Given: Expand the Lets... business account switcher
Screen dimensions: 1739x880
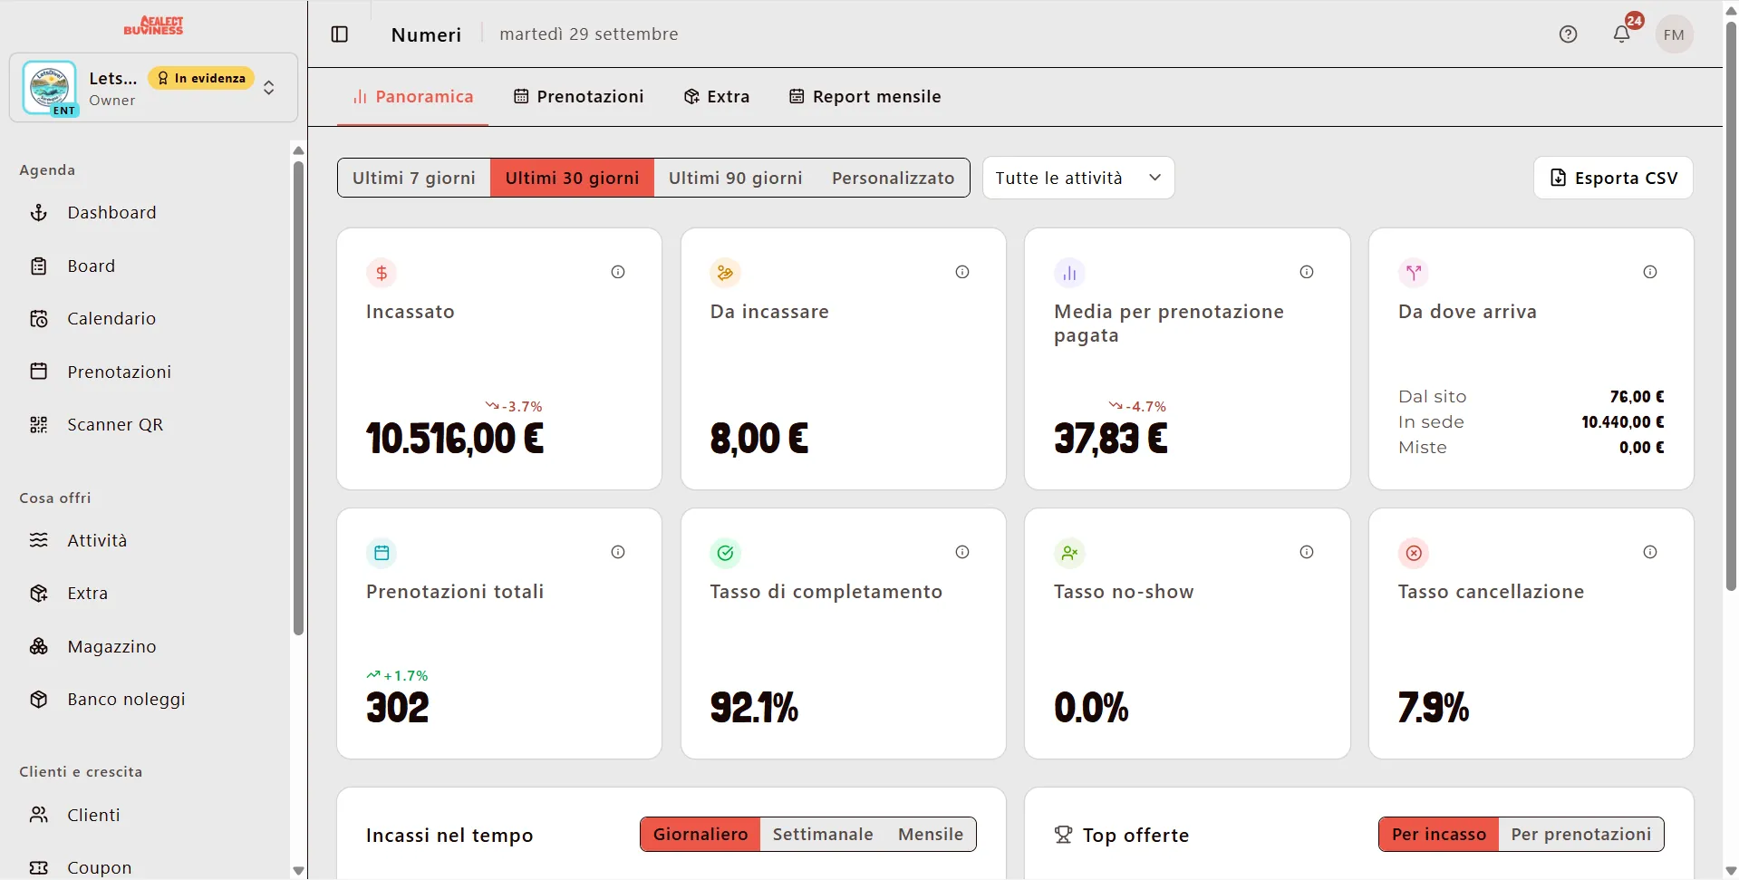Looking at the screenshot, I should pos(154,88).
